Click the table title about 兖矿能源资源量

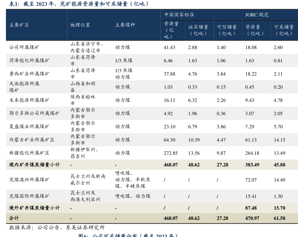79,4
